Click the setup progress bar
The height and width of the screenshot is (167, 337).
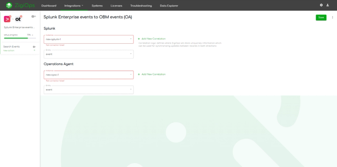(x=20, y=38)
